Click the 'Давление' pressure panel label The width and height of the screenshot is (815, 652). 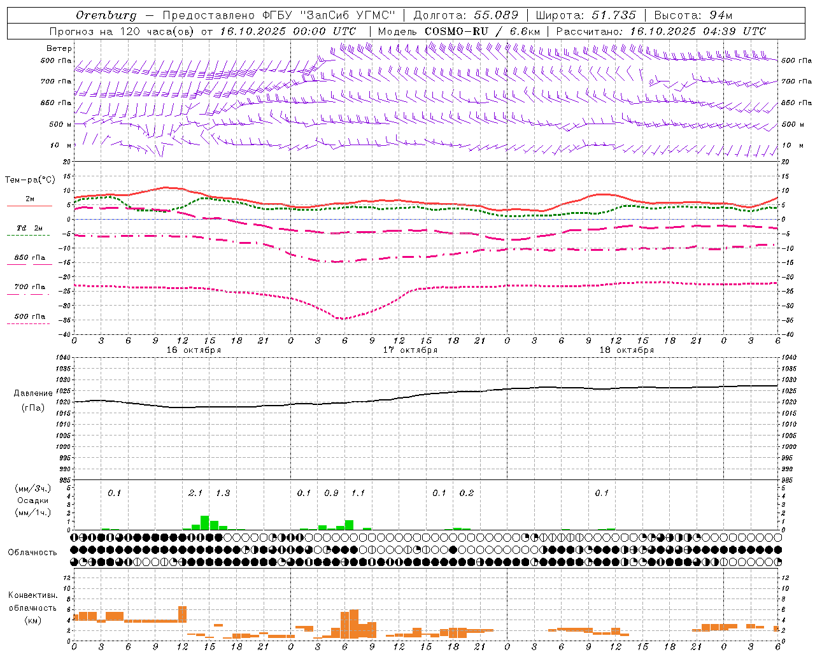tap(33, 393)
